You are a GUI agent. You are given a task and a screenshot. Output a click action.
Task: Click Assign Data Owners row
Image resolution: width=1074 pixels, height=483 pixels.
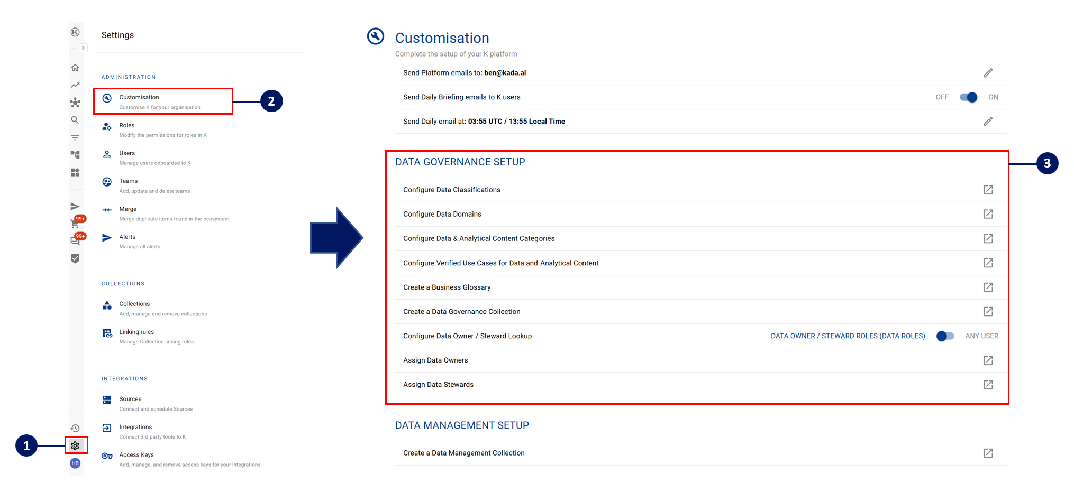pyautogui.click(x=435, y=360)
